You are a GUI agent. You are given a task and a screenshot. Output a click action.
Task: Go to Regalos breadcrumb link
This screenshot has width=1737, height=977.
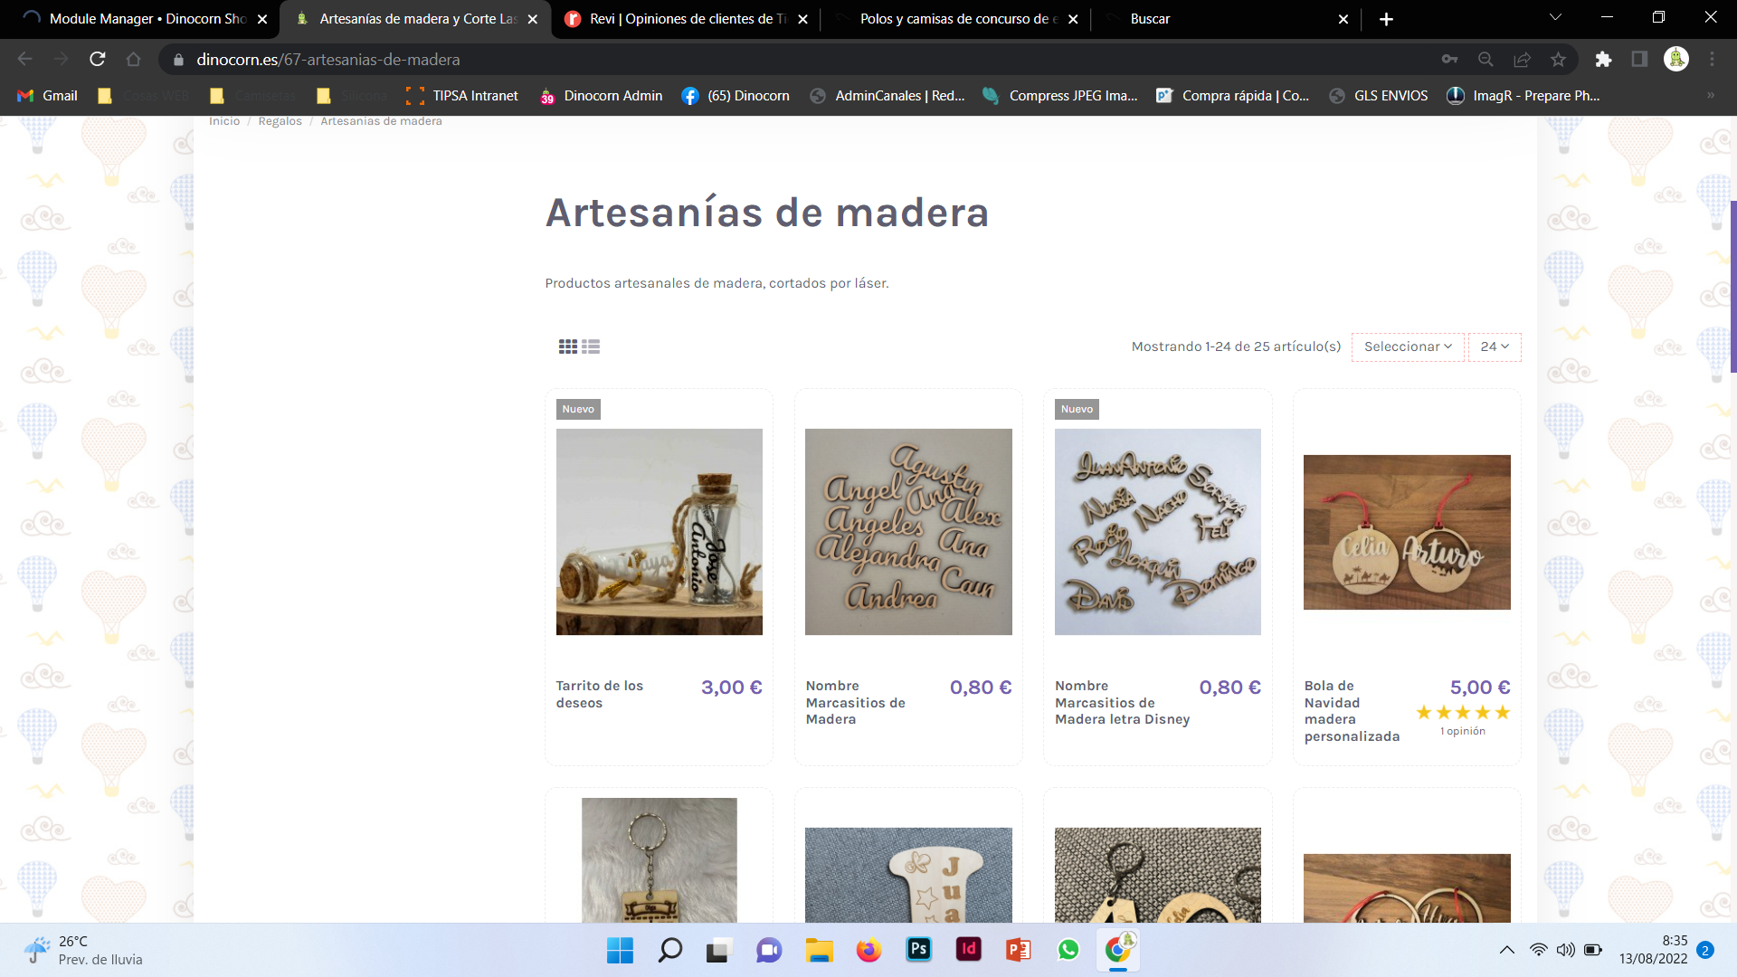click(280, 121)
